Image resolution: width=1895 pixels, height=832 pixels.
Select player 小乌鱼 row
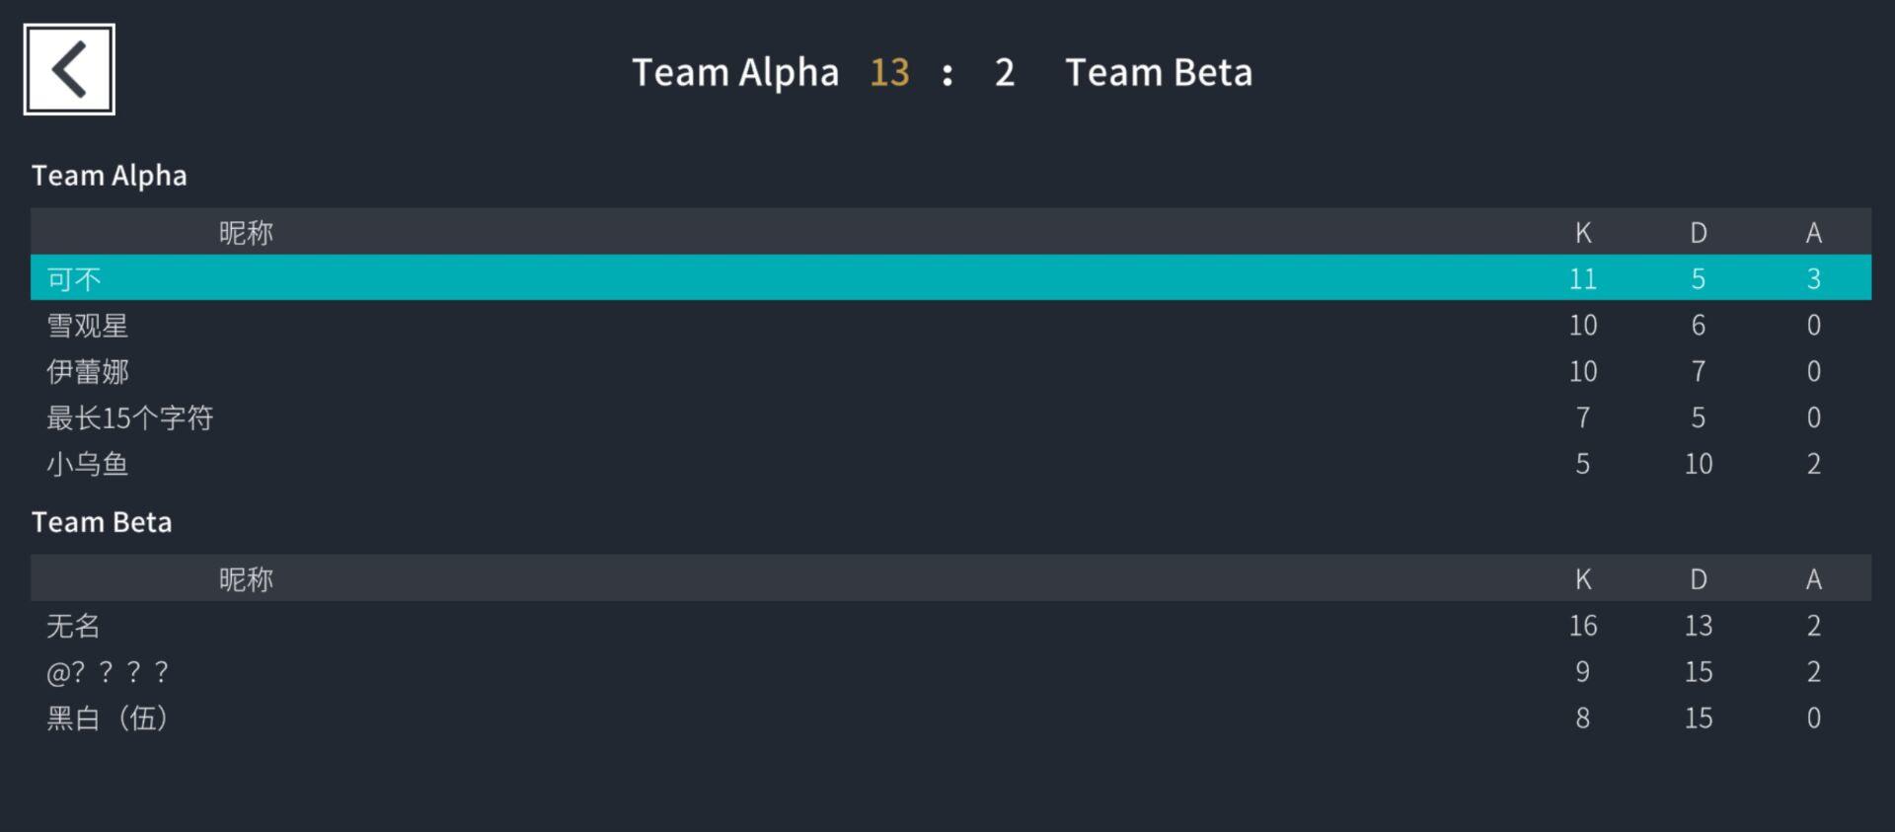click(88, 464)
